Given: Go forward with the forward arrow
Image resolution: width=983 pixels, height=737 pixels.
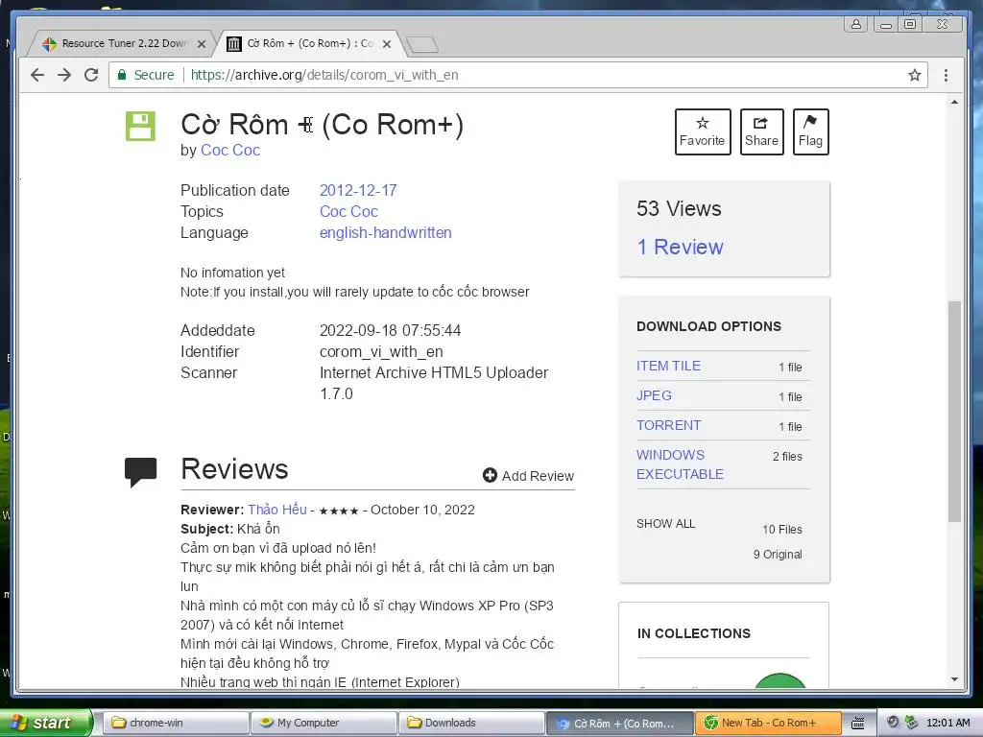Looking at the screenshot, I should point(64,75).
